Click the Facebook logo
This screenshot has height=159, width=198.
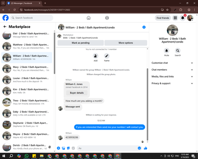(x=6, y=18)
